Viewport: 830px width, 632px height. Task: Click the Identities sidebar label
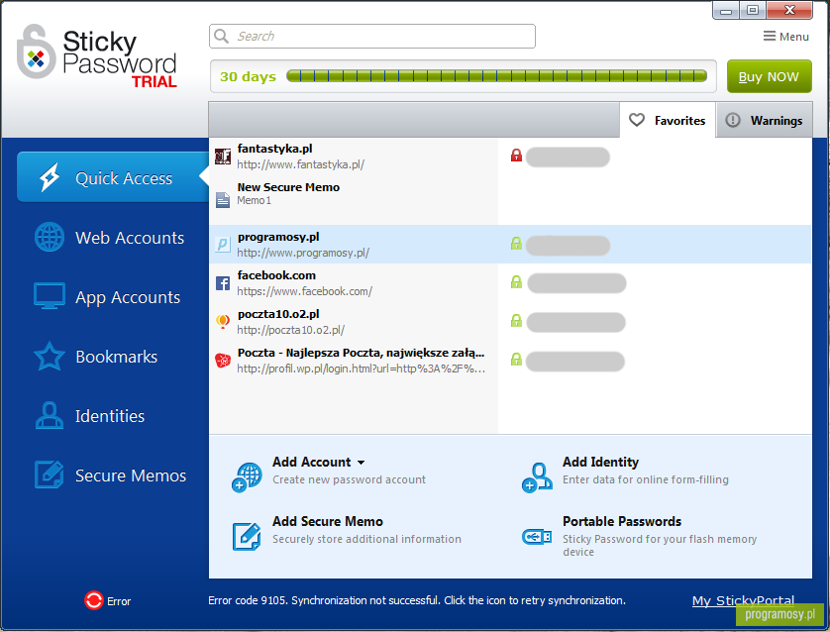tap(110, 416)
